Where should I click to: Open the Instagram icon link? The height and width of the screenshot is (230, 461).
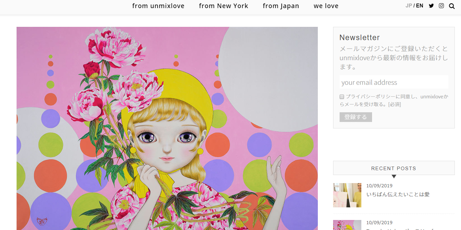pos(441,5)
